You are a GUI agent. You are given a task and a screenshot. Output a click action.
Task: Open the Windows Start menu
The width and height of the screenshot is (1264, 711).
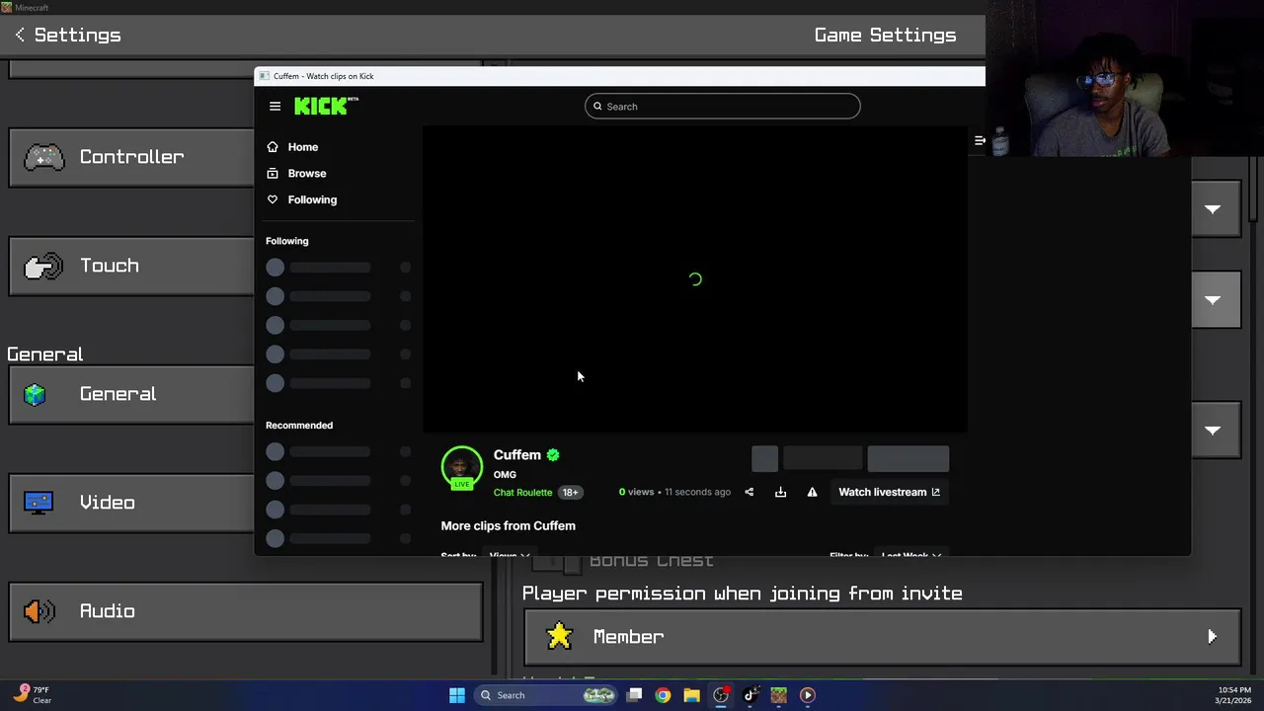pos(457,695)
